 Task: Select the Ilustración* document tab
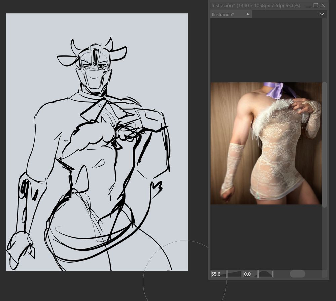click(231, 14)
